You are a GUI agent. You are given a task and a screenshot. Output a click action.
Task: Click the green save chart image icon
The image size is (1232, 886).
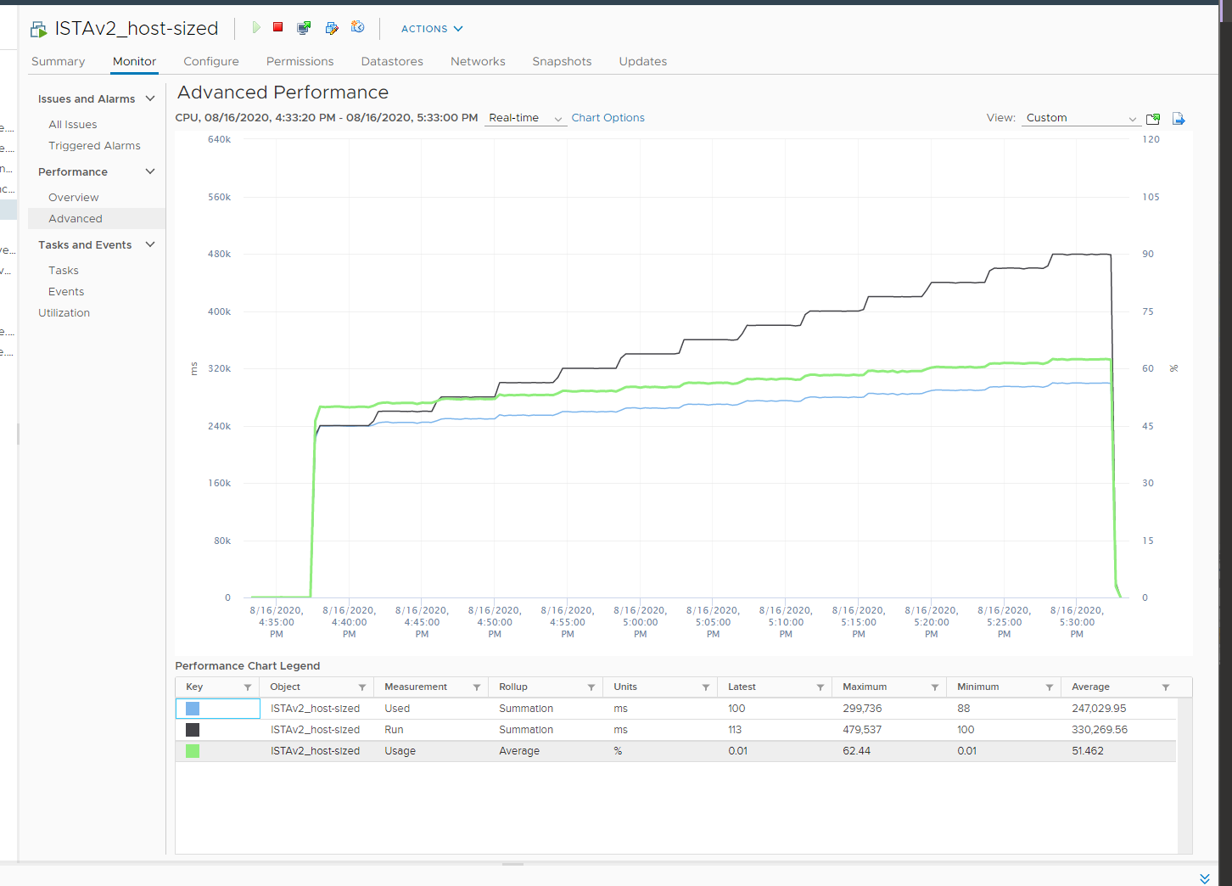click(x=1153, y=119)
